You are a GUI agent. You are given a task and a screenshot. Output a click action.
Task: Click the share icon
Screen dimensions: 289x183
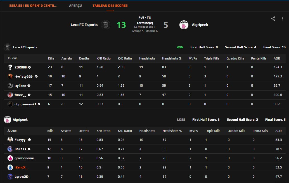click(x=273, y=19)
